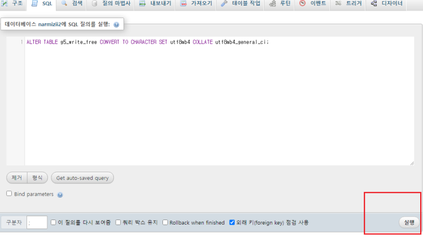Viewport: 423px width, 237px height.
Task: Click the gears icon beside 루틴
Action: (272, 3)
